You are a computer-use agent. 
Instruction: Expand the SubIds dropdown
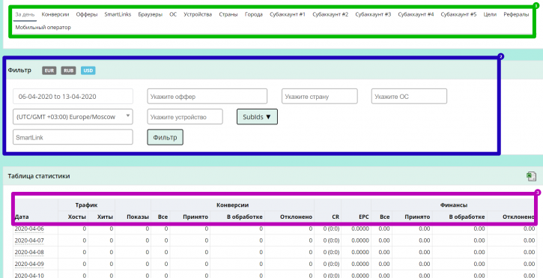[258, 117]
